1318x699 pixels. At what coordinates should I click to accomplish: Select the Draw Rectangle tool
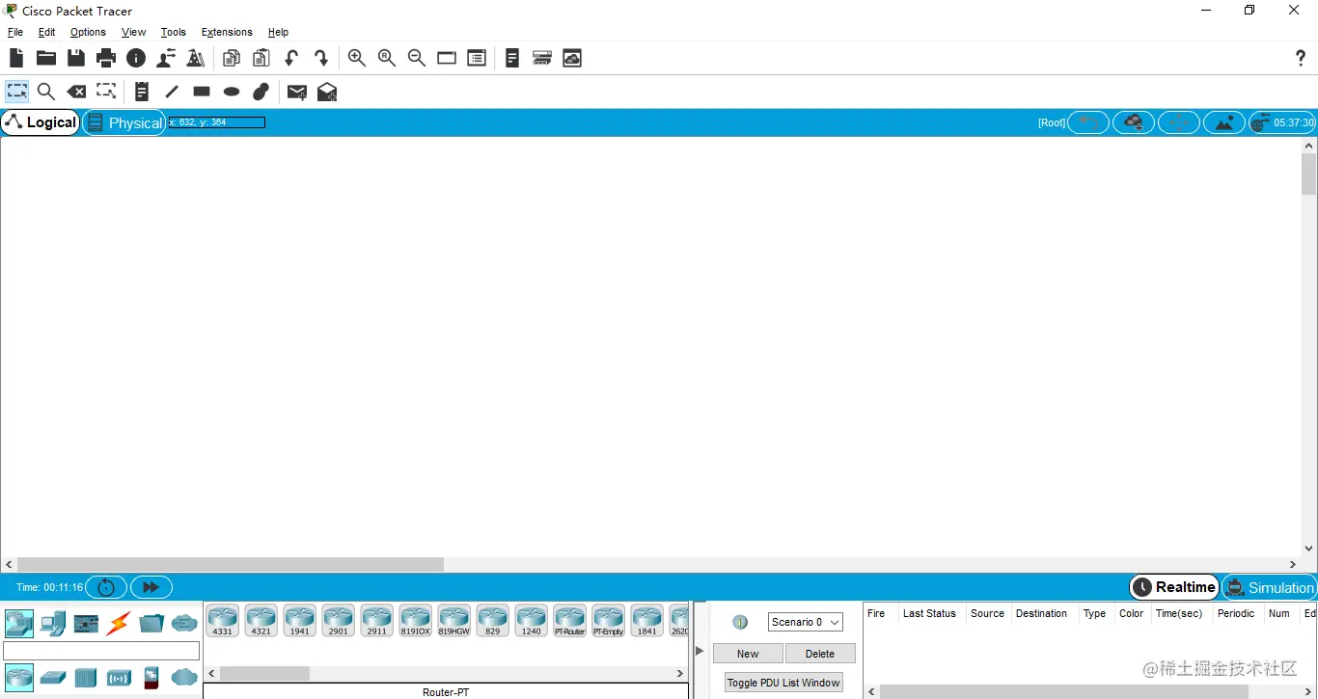(202, 92)
